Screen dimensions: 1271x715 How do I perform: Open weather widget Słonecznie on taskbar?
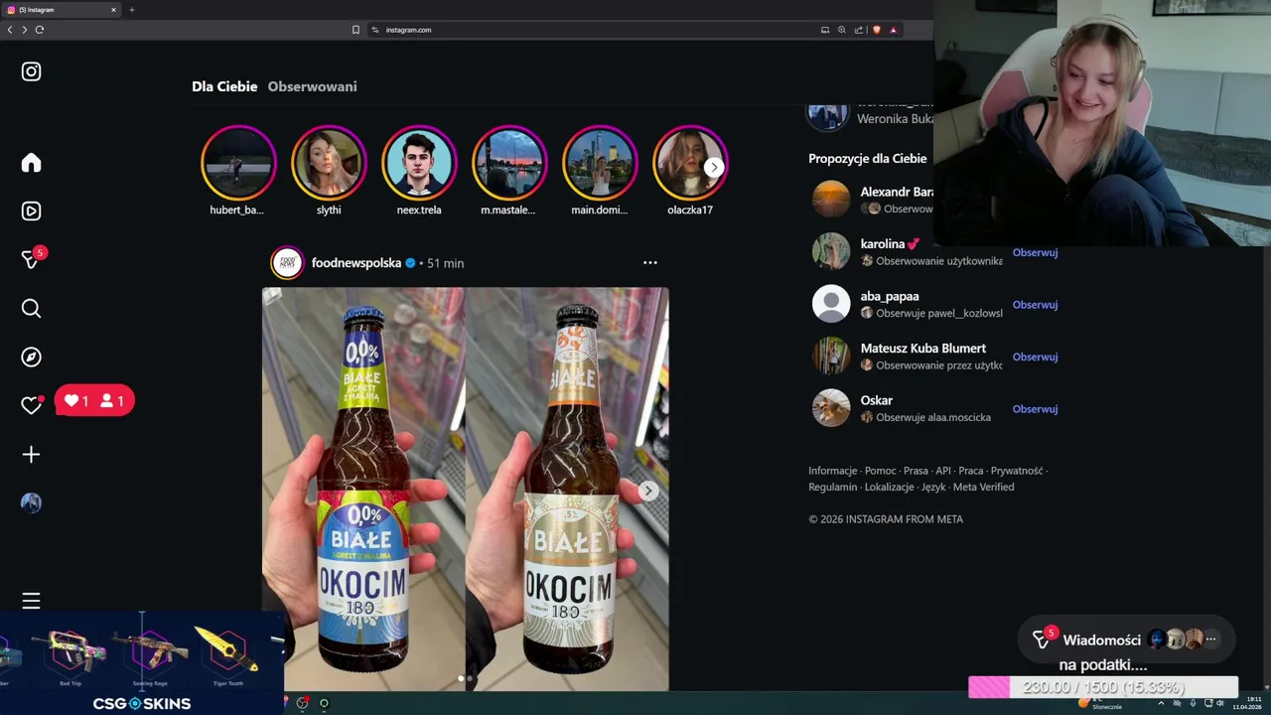(1099, 703)
